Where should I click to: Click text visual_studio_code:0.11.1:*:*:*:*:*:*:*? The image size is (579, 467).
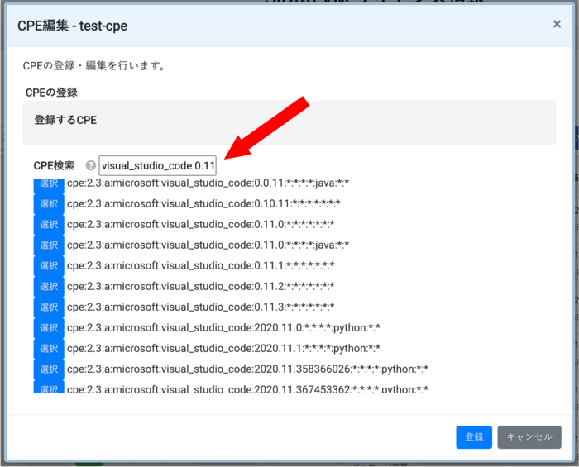click(201, 265)
